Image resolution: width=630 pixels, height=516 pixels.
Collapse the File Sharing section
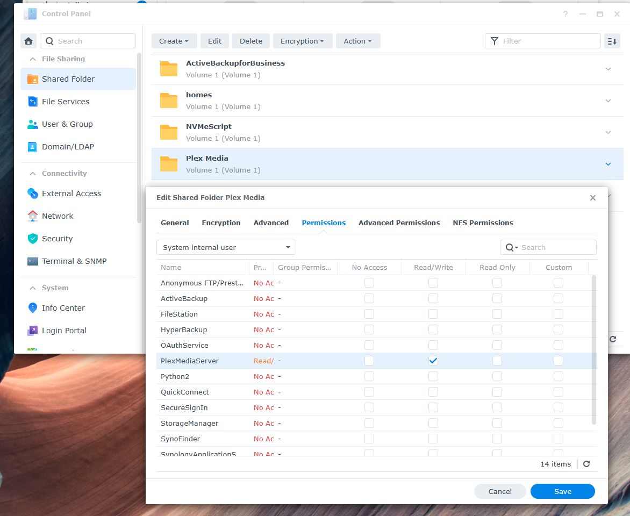point(33,59)
